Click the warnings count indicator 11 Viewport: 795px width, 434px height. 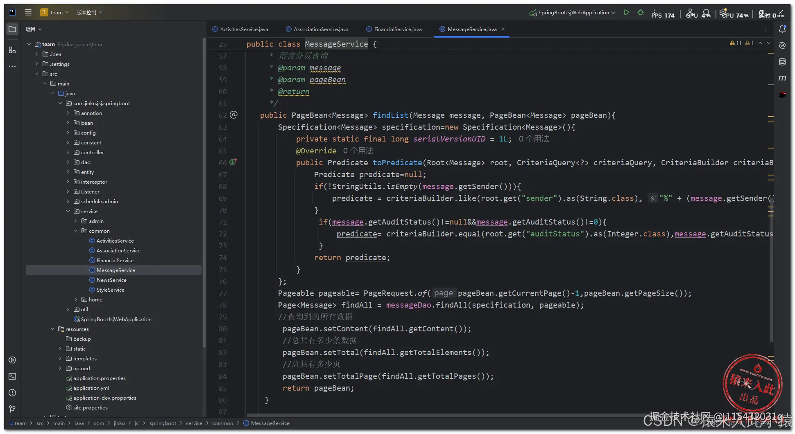736,43
